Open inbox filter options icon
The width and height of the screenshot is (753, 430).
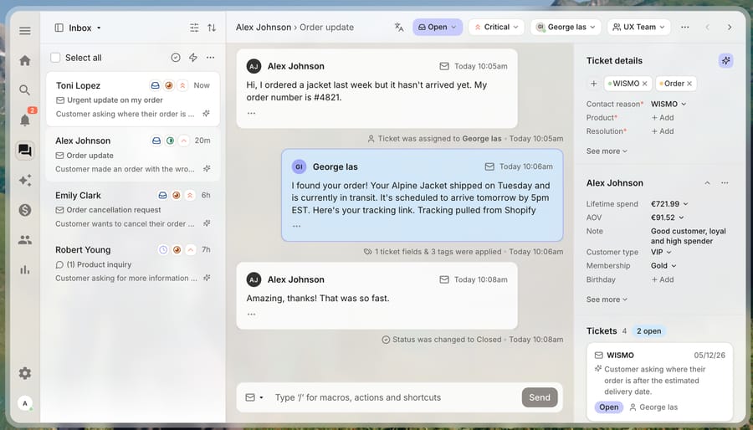(x=194, y=28)
